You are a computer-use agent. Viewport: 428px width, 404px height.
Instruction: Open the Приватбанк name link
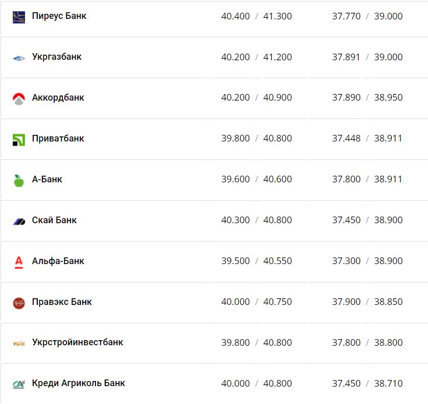pos(58,138)
